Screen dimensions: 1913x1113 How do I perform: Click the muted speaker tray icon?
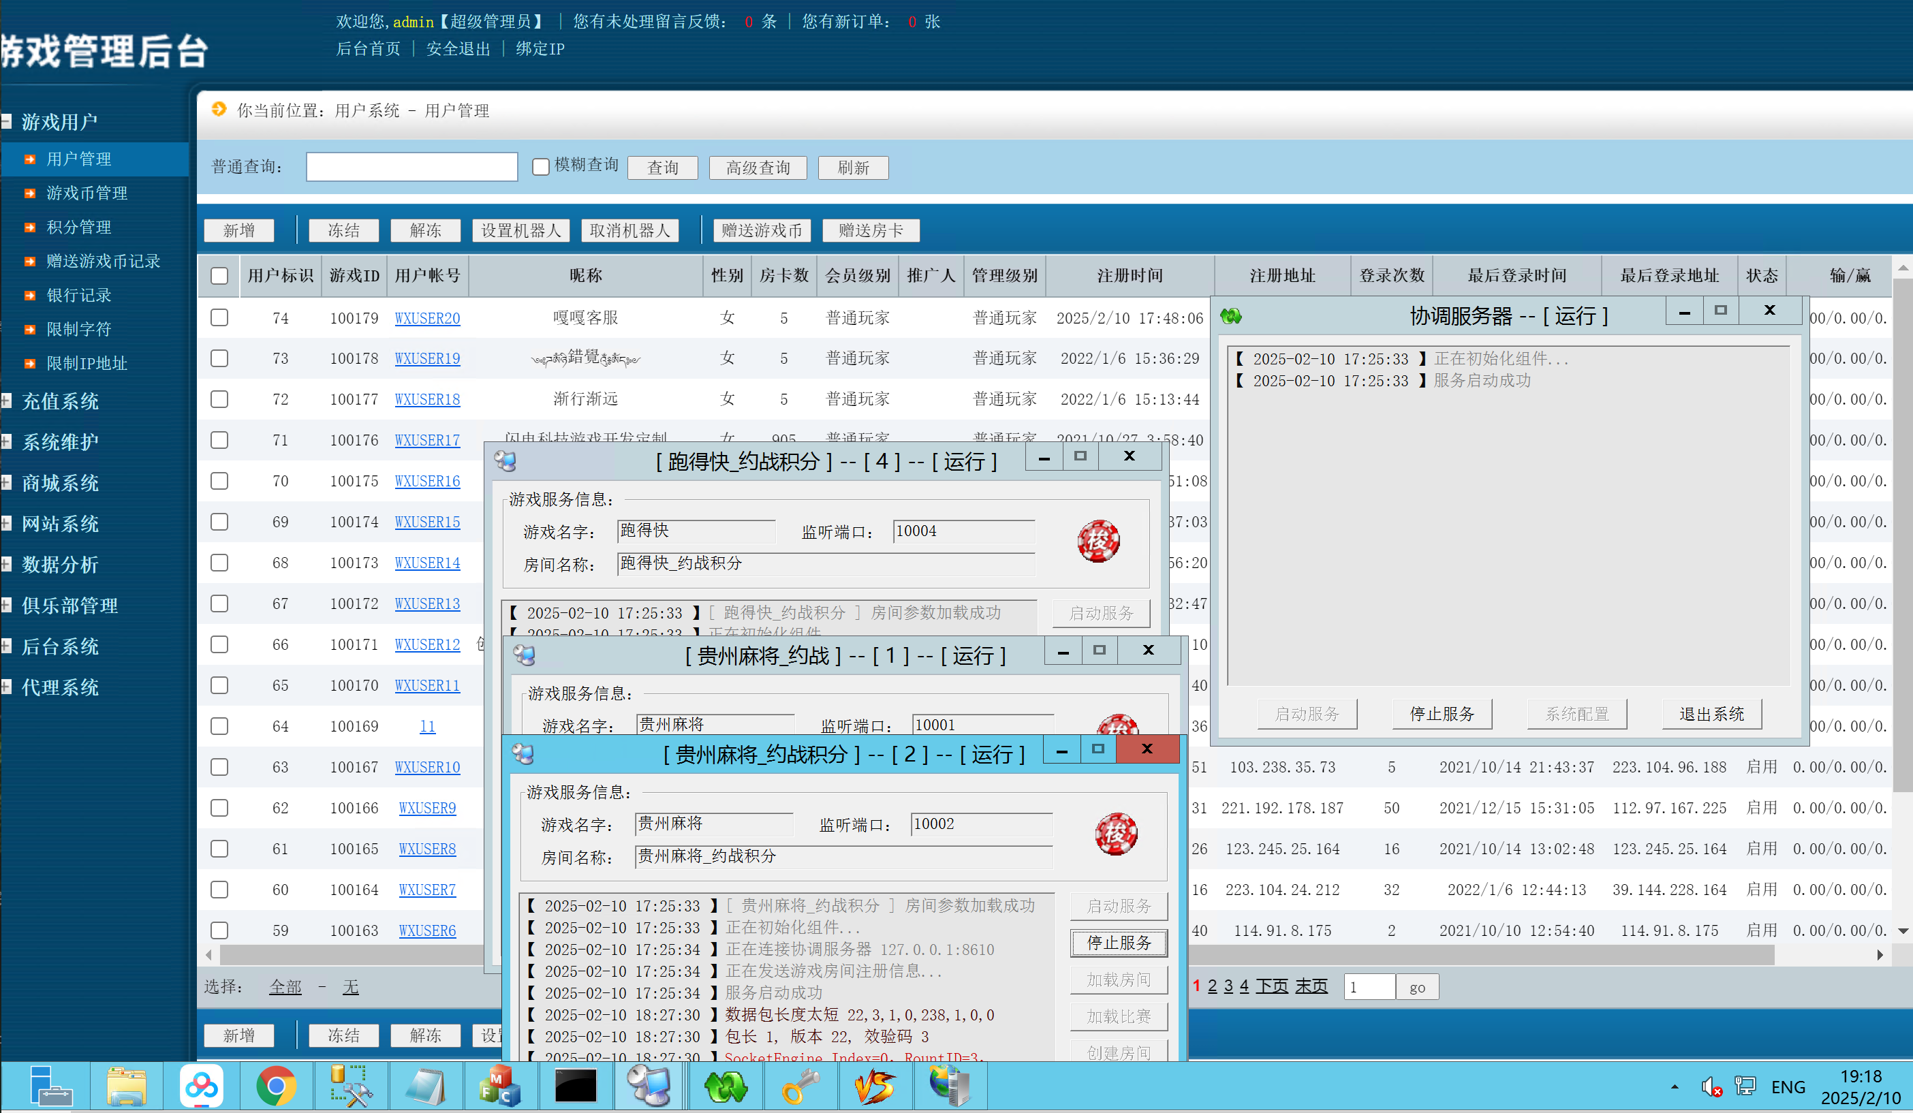pos(1711,1087)
